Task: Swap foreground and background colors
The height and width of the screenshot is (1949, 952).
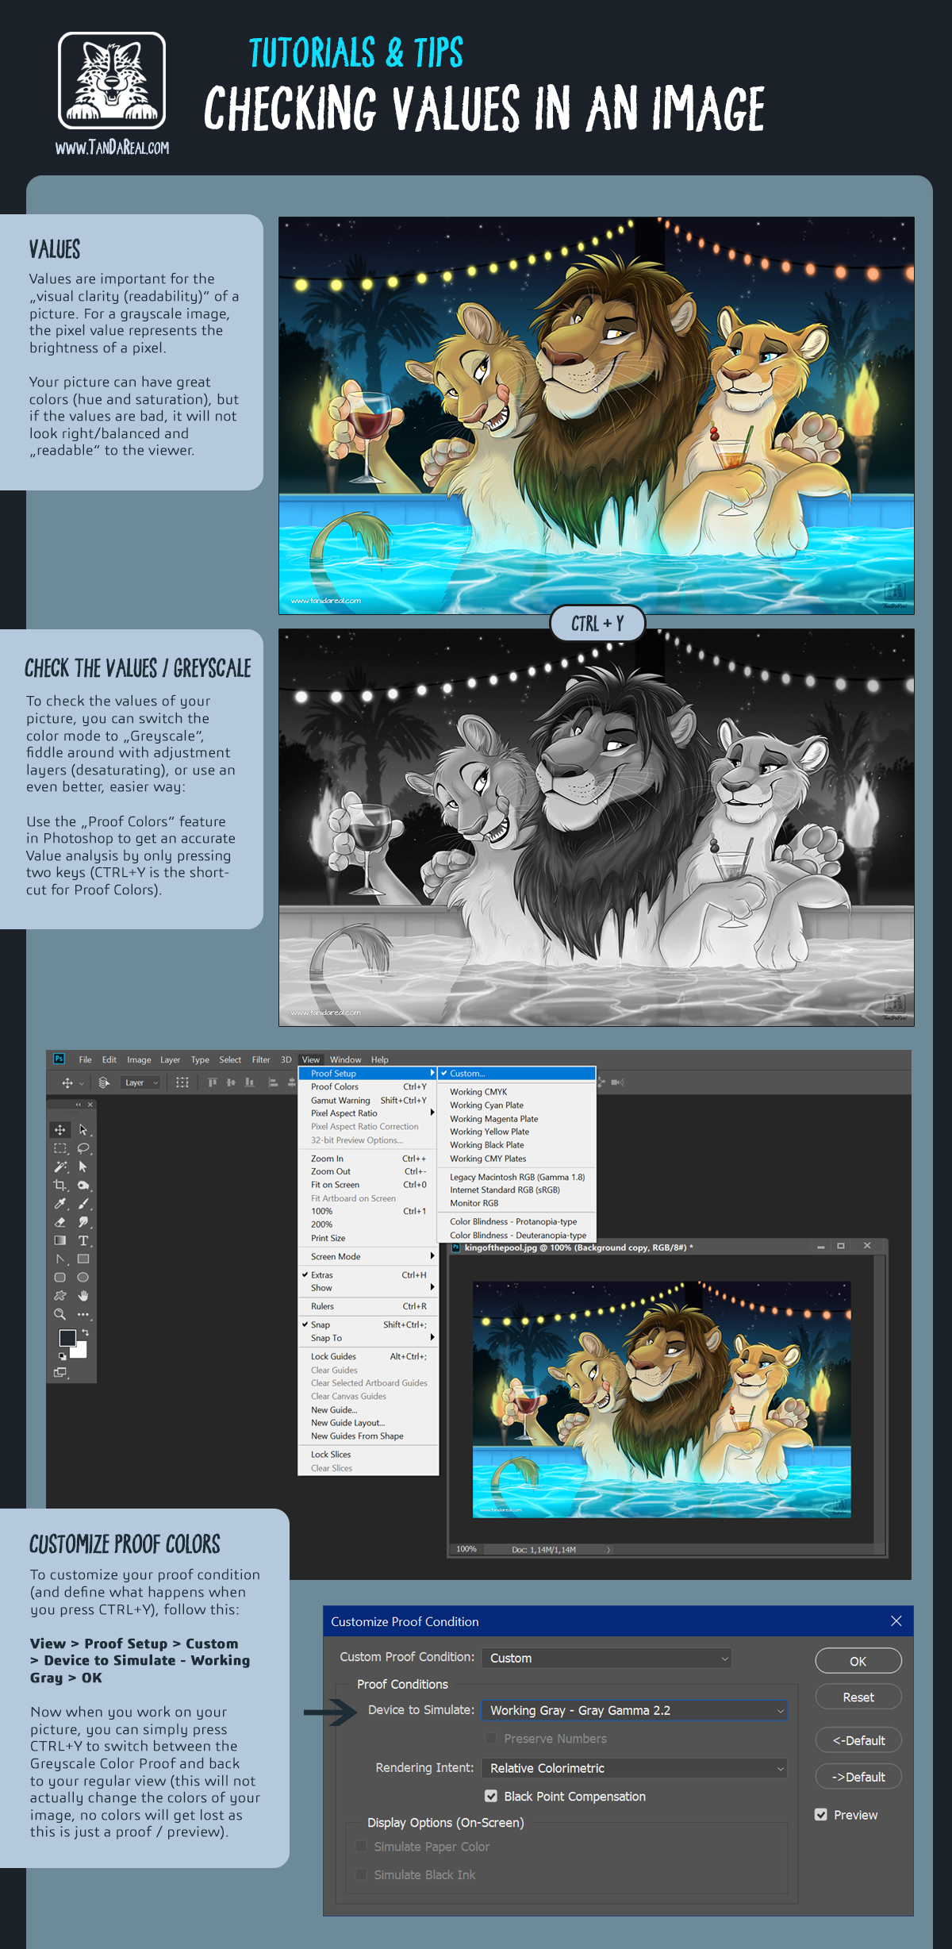Action: coord(85,1332)
